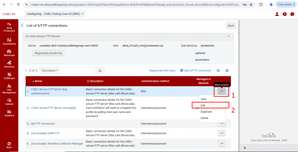This screenshot has width=298, height=152.
Task: Open (not actually) GOBI FTP link
Action: pos(45,133)
